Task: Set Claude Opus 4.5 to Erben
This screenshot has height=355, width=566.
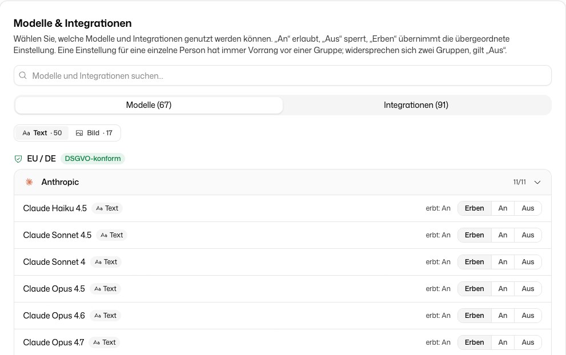Action: pyautogui.click(x=474, y=289)
